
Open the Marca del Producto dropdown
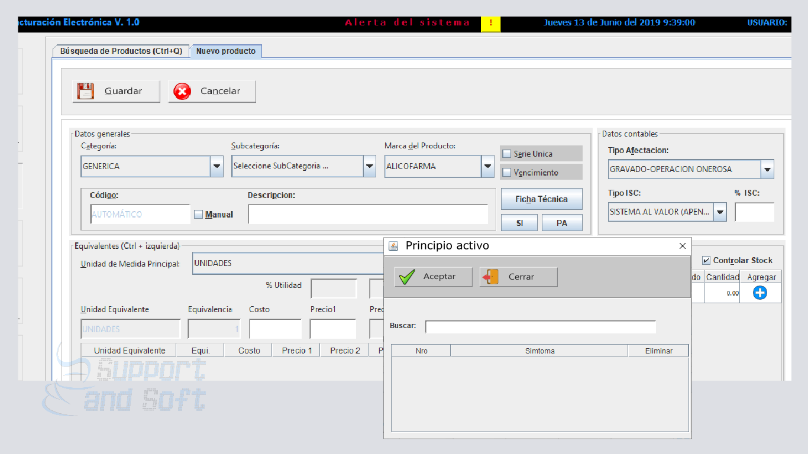tap(488, 167)
